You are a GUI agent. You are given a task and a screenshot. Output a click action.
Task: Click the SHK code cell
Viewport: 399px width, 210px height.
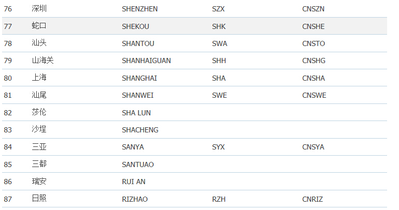pos(219,26)
